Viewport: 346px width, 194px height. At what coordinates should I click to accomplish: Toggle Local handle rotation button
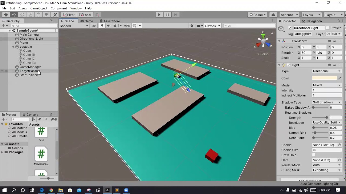coord(85,15)
